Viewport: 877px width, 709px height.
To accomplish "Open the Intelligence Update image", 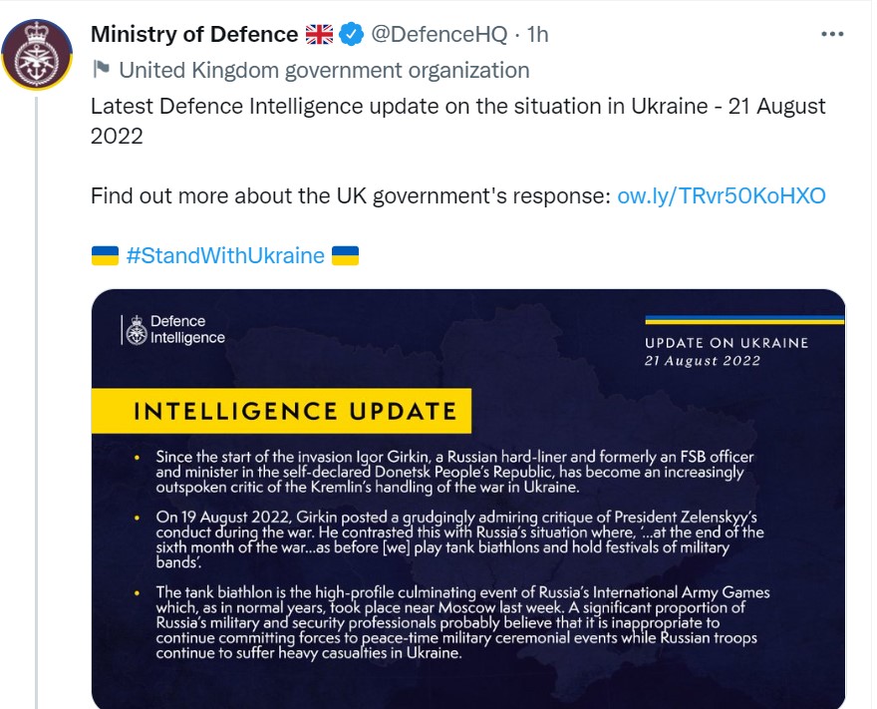I will (468, 558).
